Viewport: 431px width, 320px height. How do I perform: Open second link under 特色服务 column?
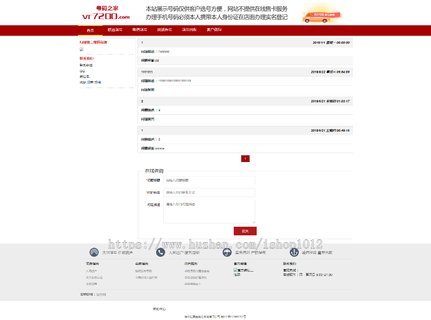click(x=195, y=278)
